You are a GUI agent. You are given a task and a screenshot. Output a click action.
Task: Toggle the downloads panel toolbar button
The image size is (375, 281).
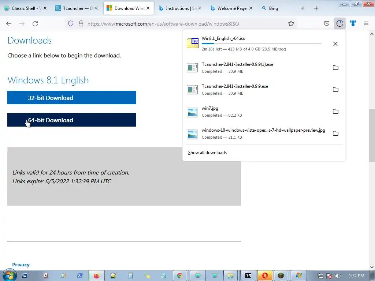click(x=339, y=23)
